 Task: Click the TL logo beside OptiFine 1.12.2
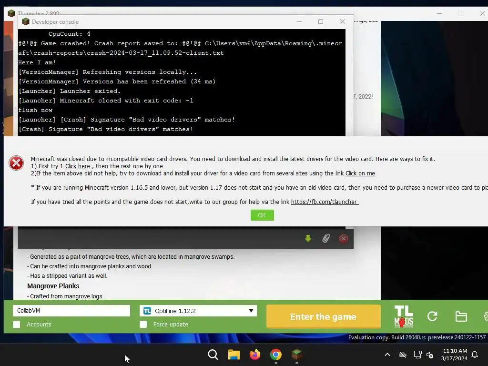pyautogui.click(x=147, y=311)
